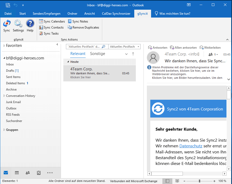Open the Ansicht ribbon tab
232x184 pixels.
coord(90,14)
